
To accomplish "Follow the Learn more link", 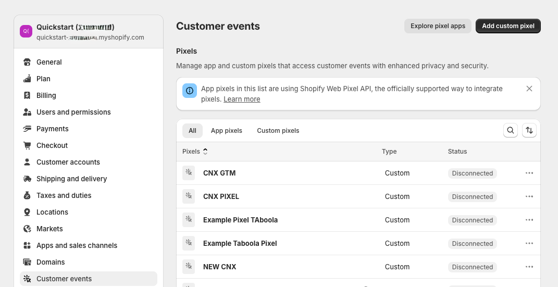I will [x=242, y=99].
